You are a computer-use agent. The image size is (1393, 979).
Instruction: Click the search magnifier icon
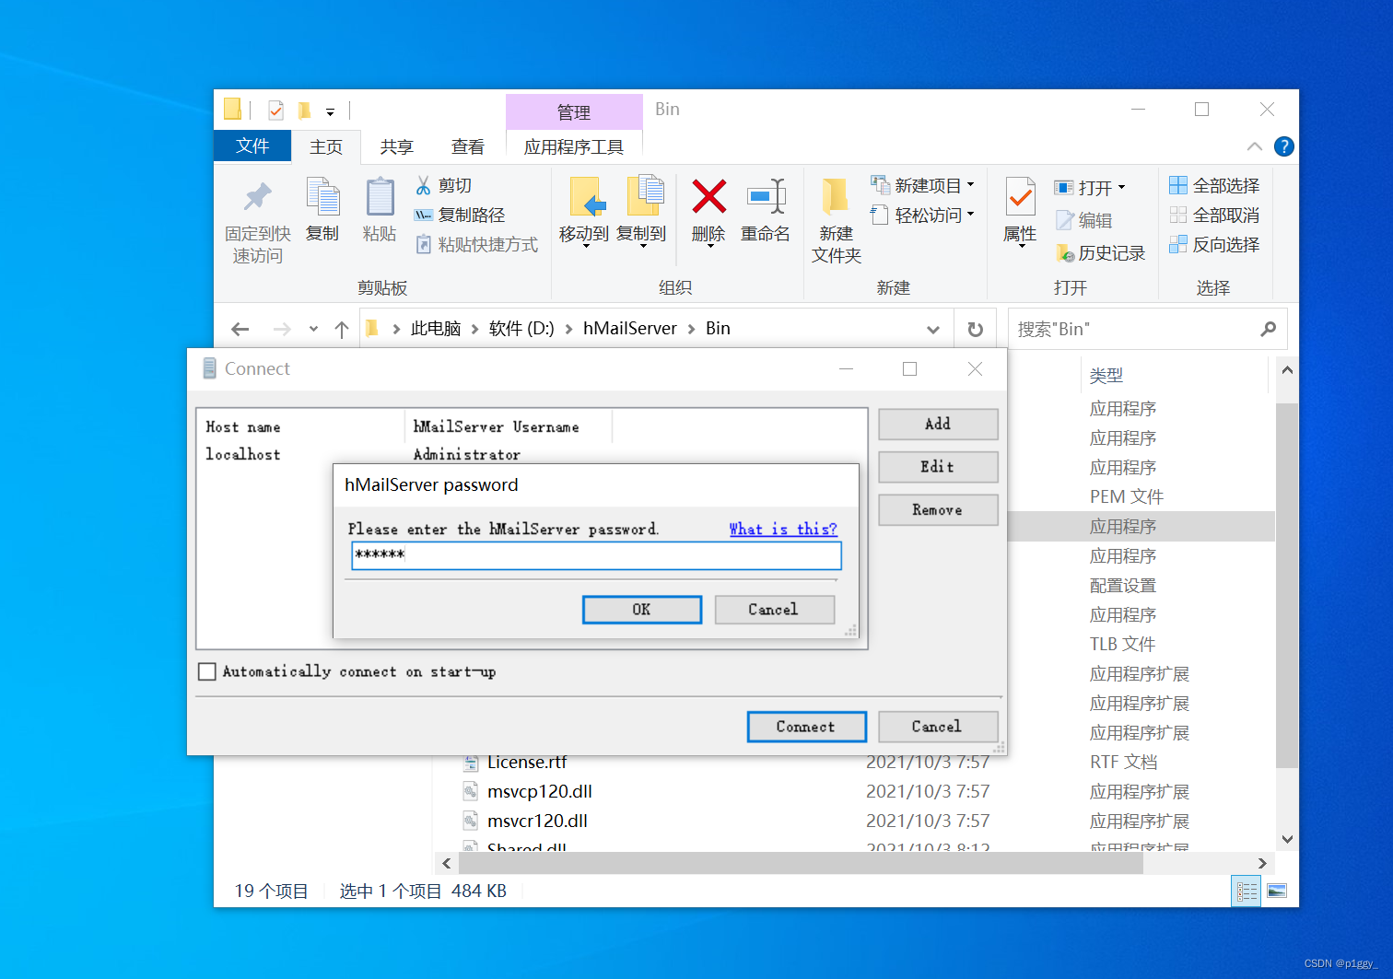[x=1269, y=329]
